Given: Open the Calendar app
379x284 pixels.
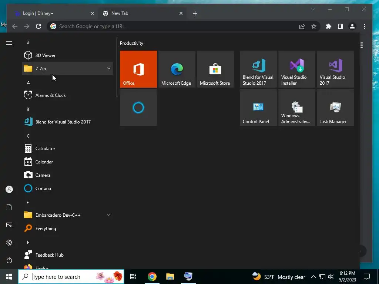Looking at the screenshot, I should point(68,162).
